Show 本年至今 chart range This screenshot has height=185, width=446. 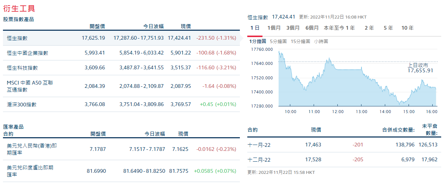pos(334,28)
